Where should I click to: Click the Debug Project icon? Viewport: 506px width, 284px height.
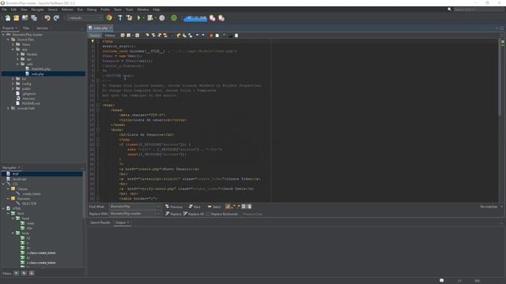click(150, 18)
